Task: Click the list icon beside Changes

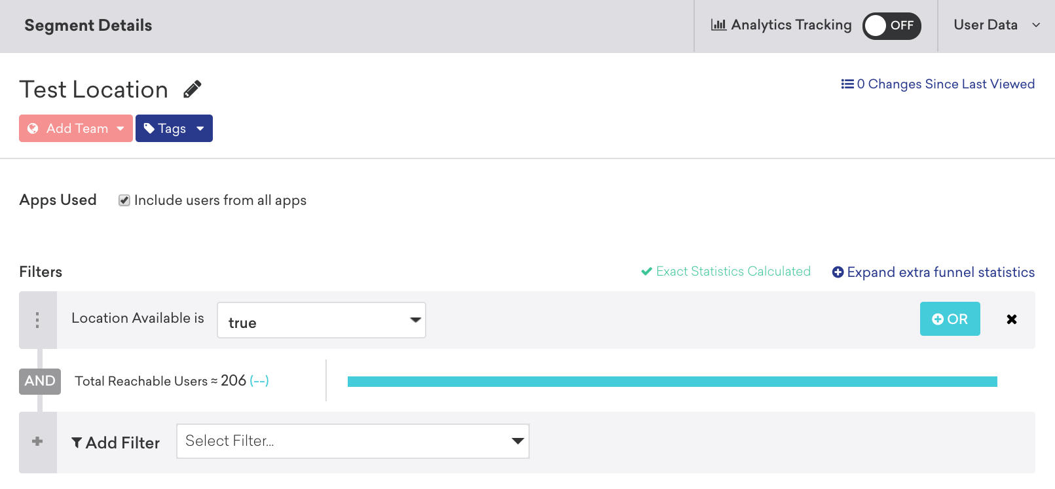Action: pyautogui.click(x=847, y=84)
